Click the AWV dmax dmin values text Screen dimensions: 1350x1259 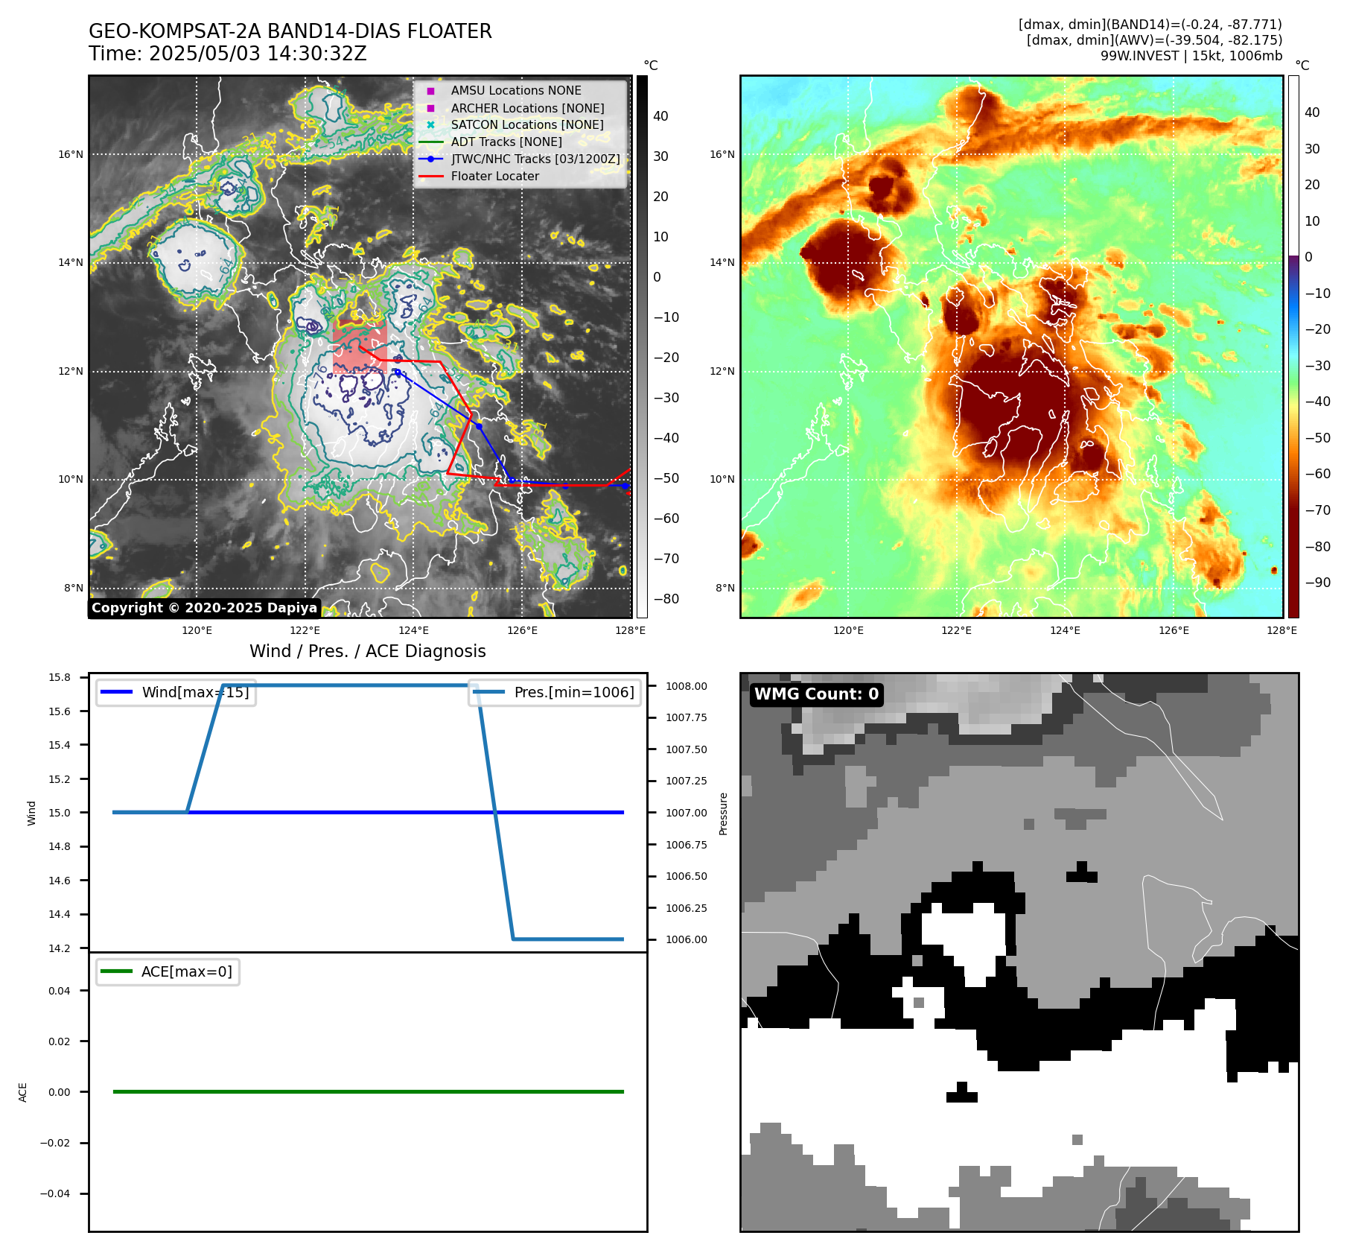1154,40
